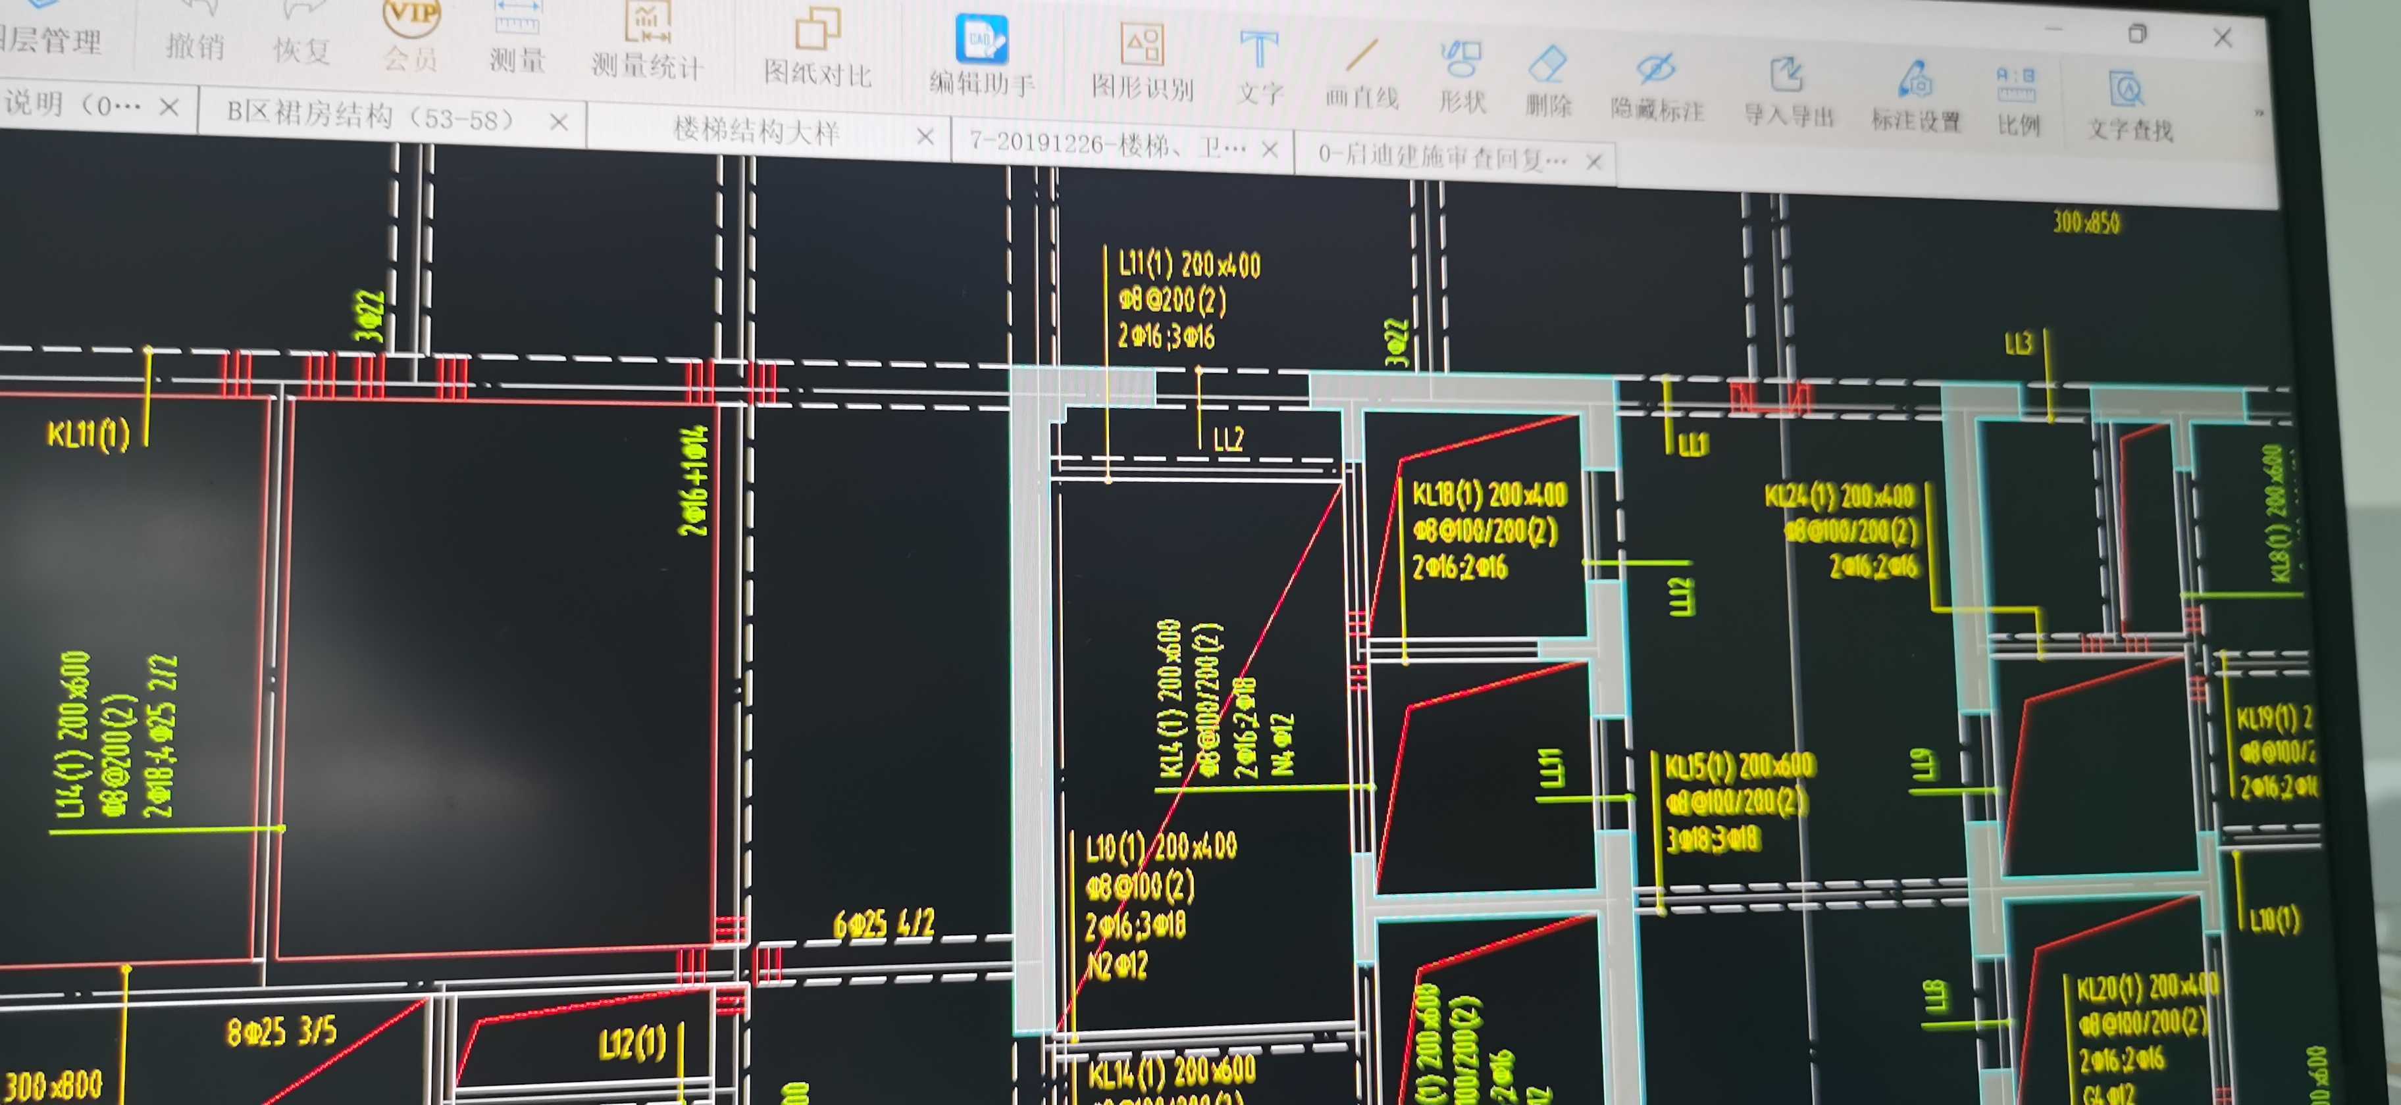This screenshot has width=2401, height=1105.
Task: Click the L10(1) 200x400 beam label
Action: pyautogui.click(x=1162, y=847)
